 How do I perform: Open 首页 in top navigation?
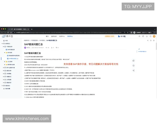(x=47, y=36)
